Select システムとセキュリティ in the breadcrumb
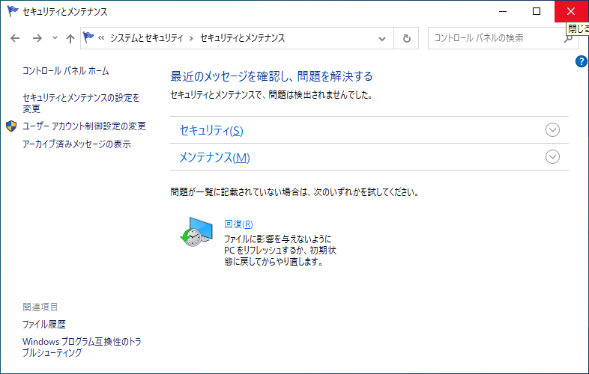 click(148, 38)
